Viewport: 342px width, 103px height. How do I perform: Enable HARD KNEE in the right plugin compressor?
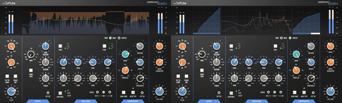point(295,92)
